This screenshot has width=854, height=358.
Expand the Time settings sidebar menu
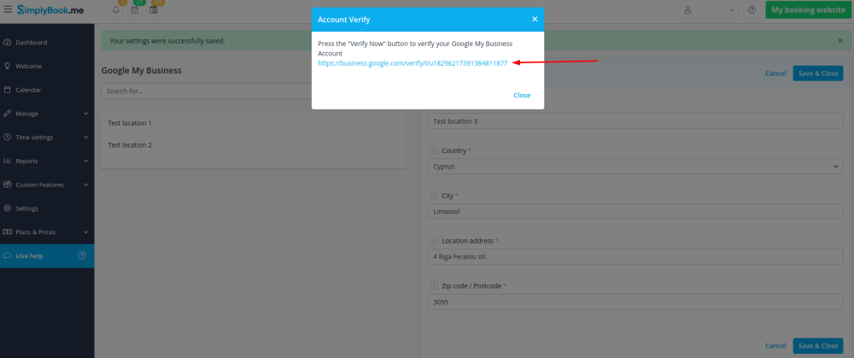(x=47, y=137)
